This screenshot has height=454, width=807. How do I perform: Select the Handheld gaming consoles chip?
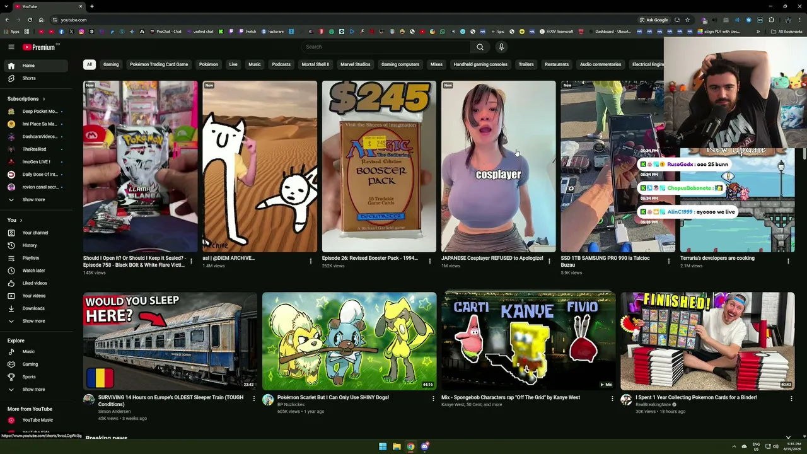pyautogui.click(x=480, y=64)
